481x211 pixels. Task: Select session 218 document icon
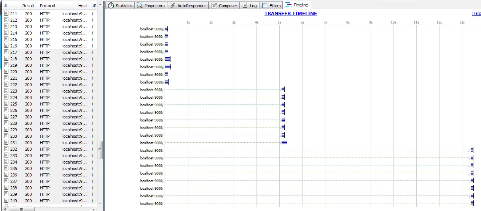click(6, 59)
